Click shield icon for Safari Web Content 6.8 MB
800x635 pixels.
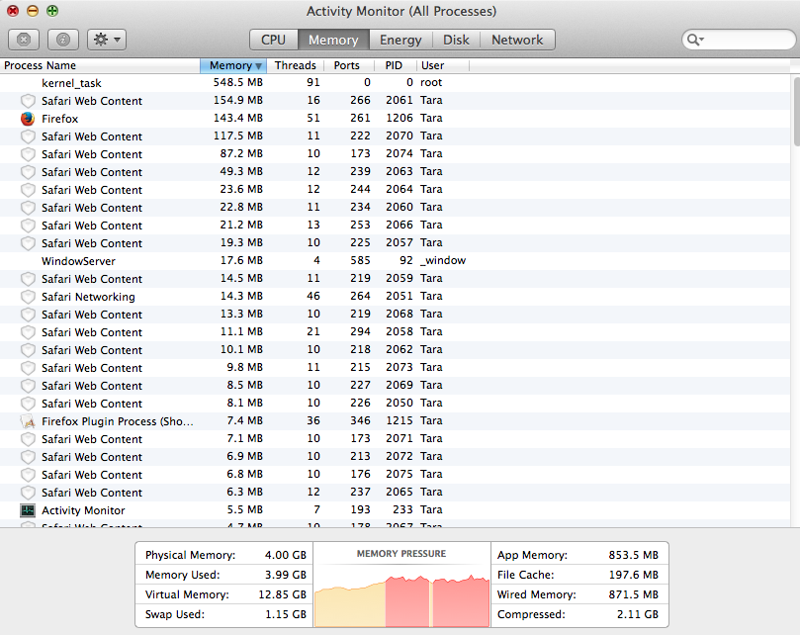[x=28, y=475]
